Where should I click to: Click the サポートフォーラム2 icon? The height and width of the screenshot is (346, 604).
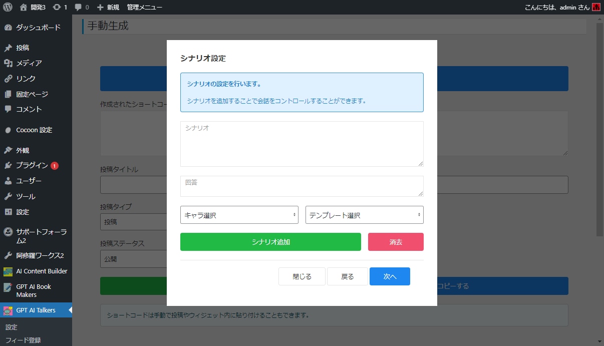click(8, 232)
